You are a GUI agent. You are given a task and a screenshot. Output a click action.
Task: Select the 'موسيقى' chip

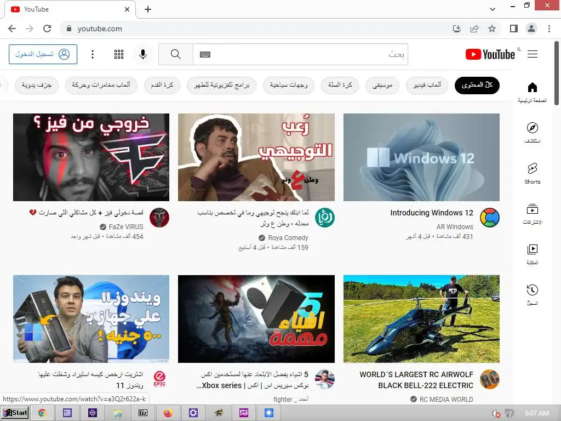382,85
